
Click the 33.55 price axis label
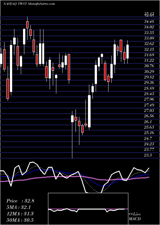coord(149,33)
